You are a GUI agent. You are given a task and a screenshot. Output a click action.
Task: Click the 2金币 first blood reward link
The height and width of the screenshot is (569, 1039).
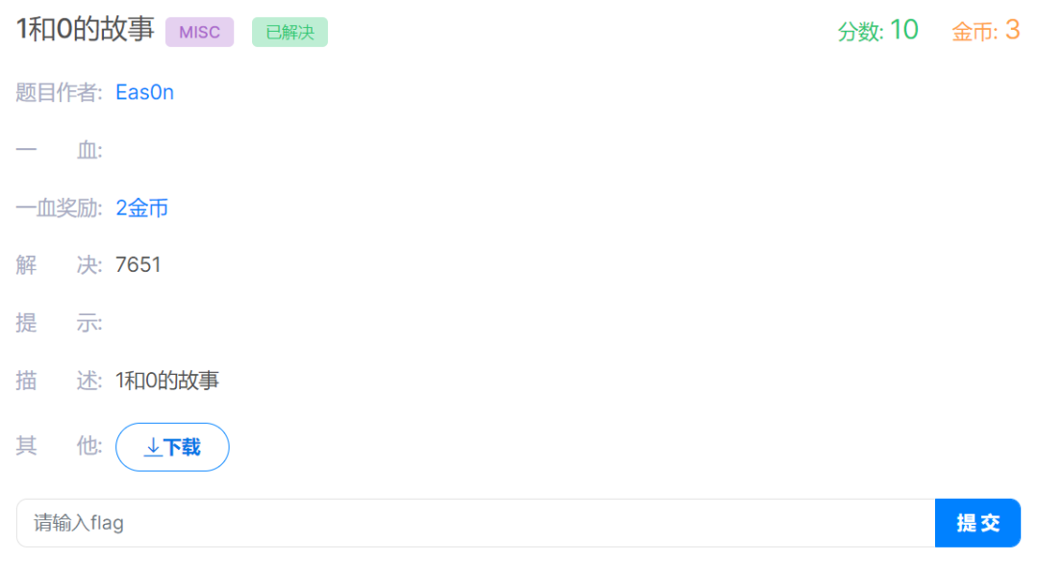click(141, 208)
